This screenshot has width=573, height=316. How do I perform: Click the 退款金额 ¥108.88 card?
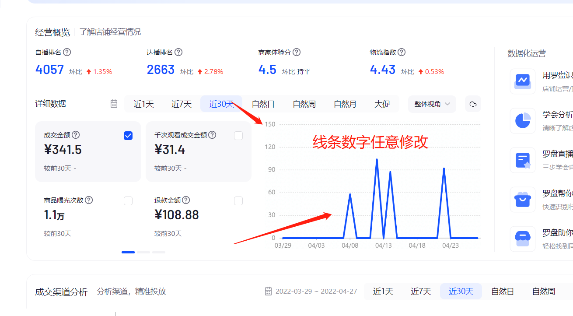pos(199,217)
